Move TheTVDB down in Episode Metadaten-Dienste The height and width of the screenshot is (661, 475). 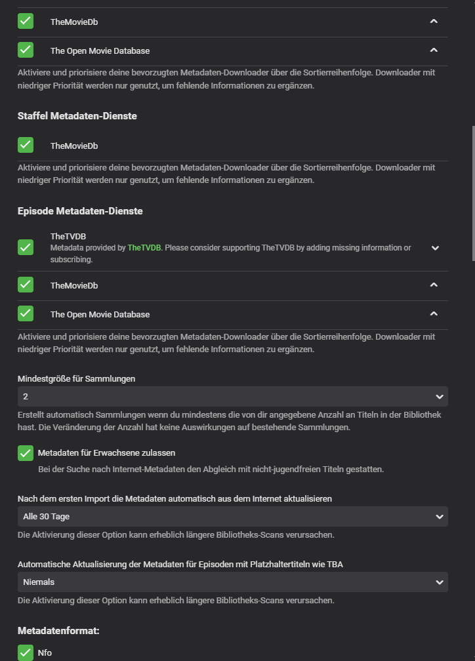point(434,248)
